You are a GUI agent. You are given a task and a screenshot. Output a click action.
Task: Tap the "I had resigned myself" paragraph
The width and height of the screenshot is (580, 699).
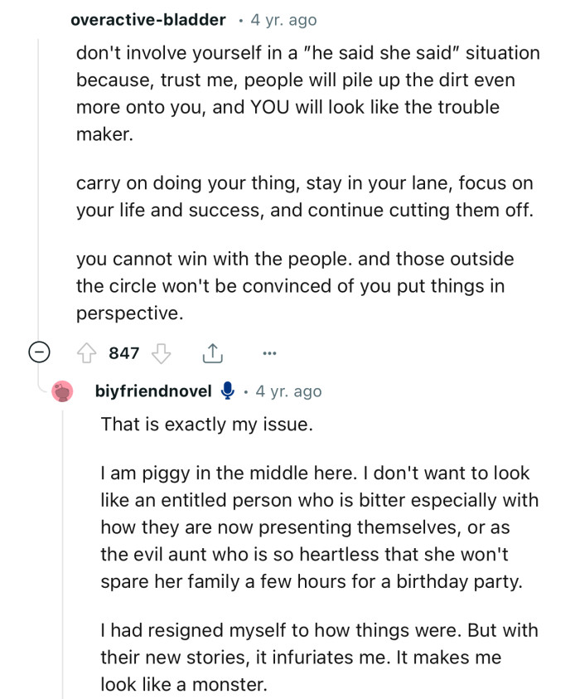[319, 657]
